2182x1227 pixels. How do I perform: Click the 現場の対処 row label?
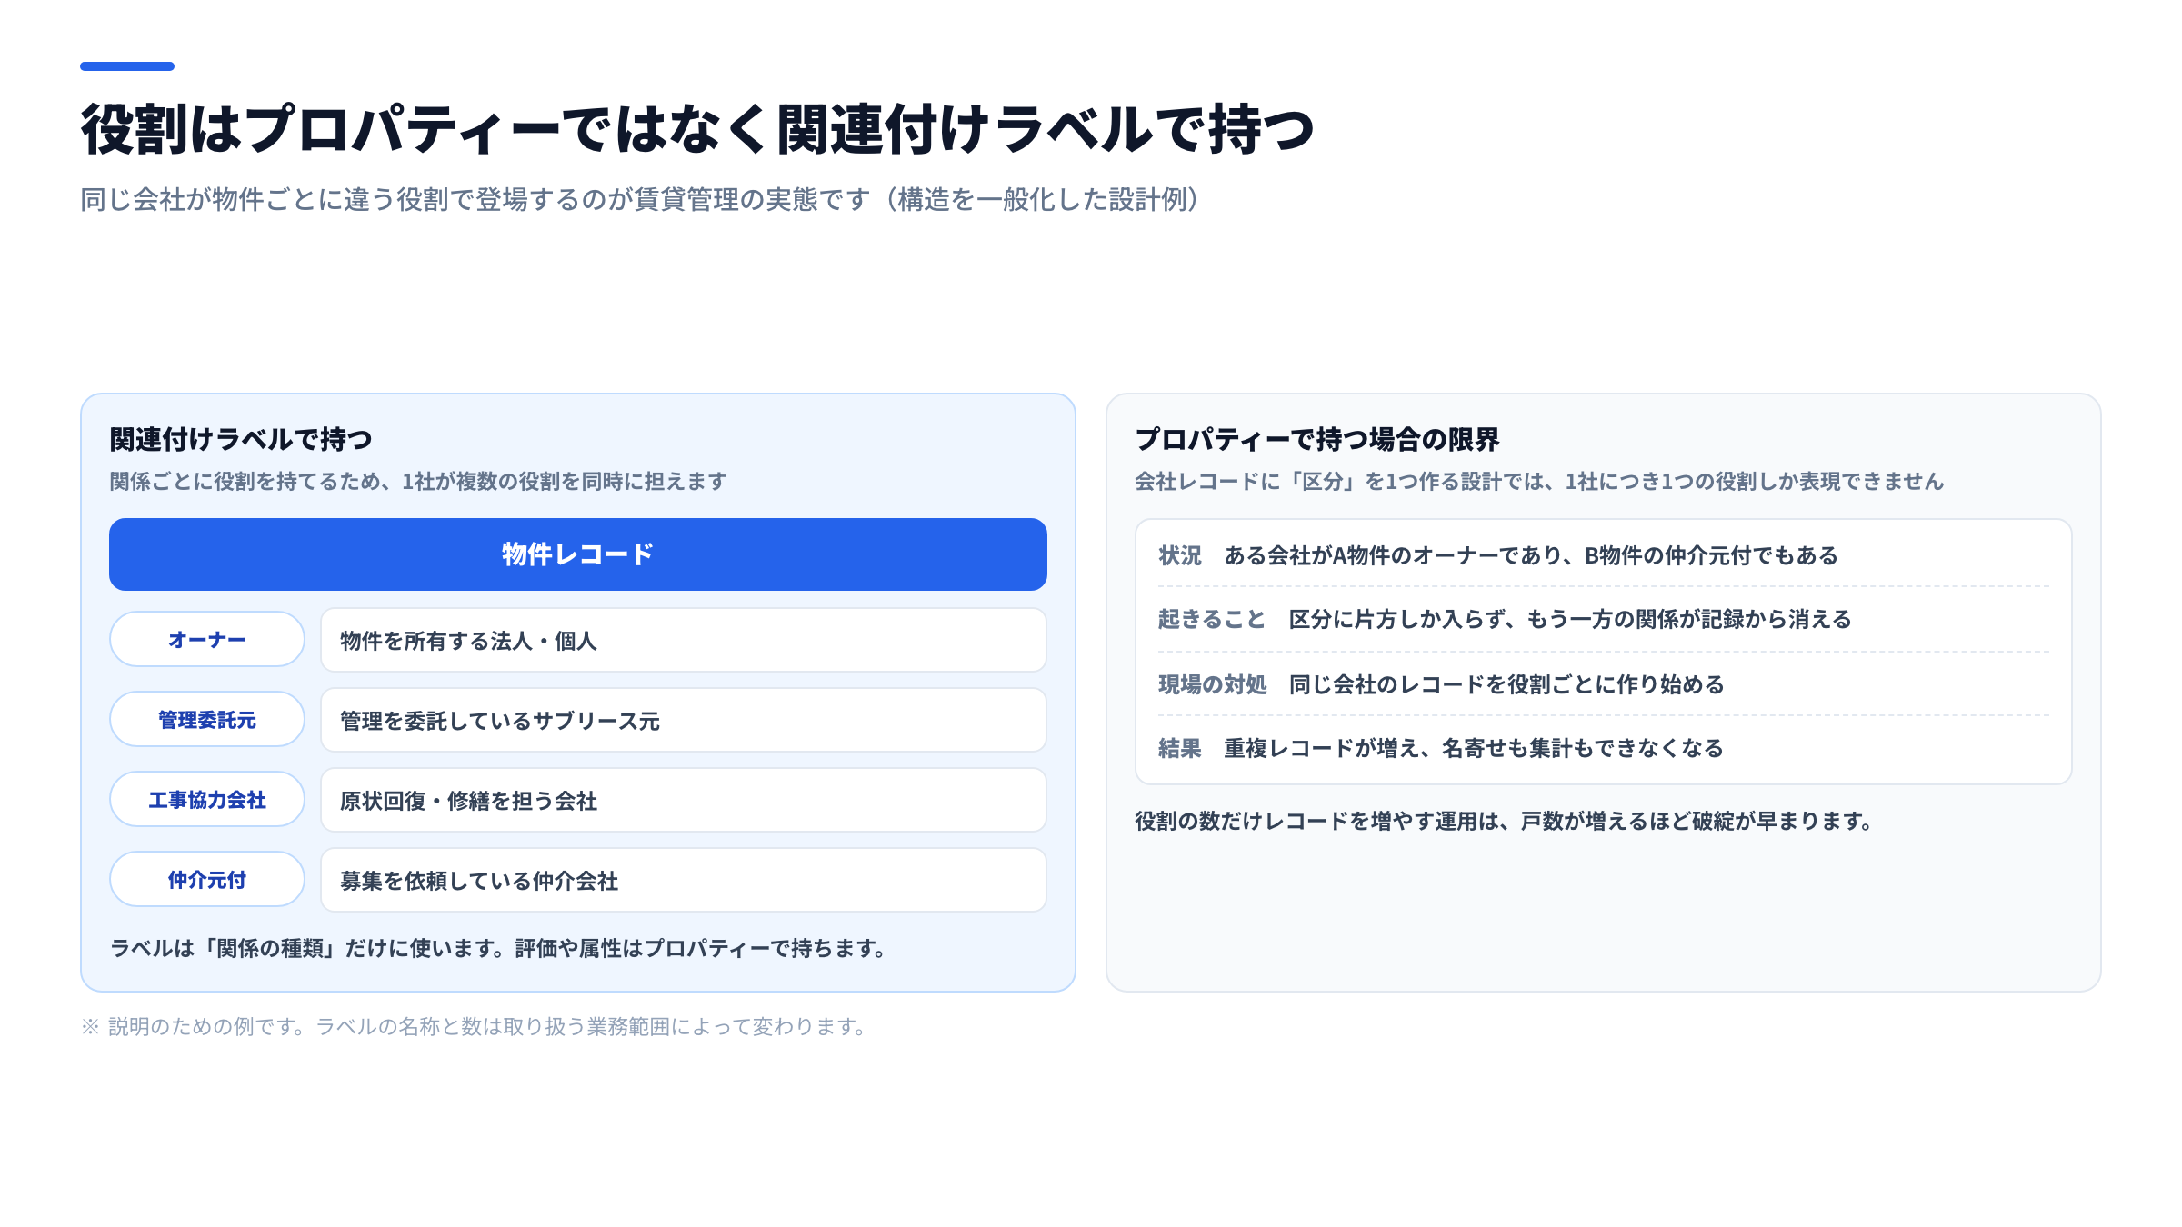tap(1212, 684)
